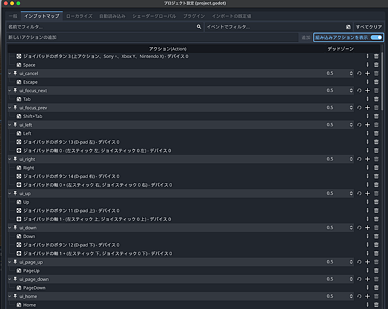Screen dimensions: 388x309
Task: Click the 追加 button
Action: coord(306,38)
